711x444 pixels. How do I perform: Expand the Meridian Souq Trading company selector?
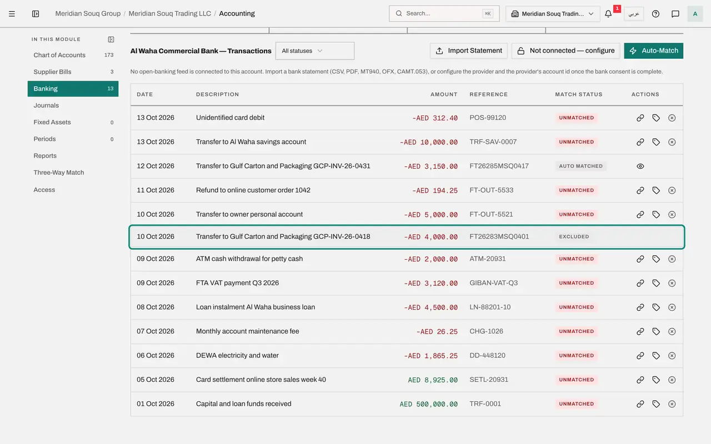[553, 14]
